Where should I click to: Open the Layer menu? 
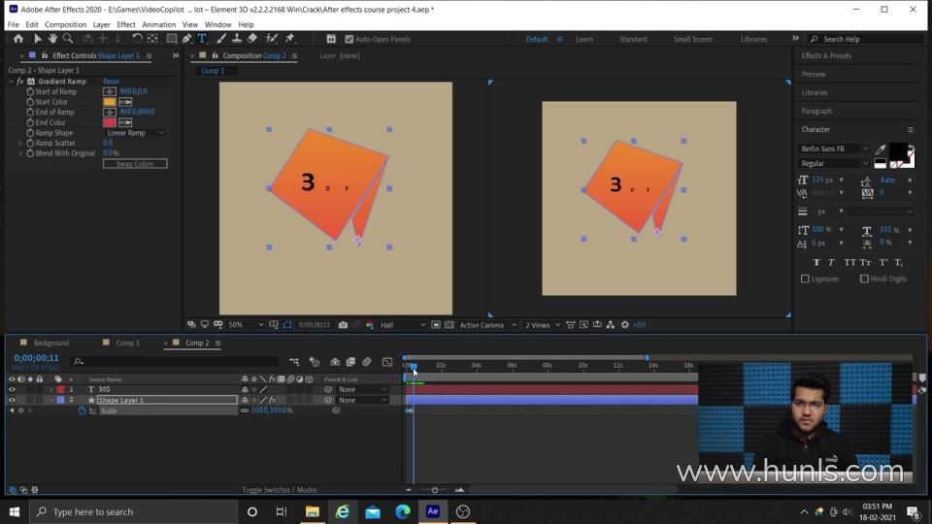[x=101, y=24]
